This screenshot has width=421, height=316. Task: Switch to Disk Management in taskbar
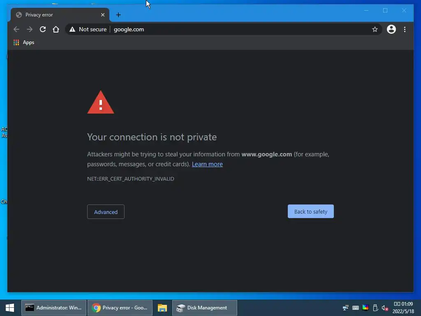coord(205,308)
